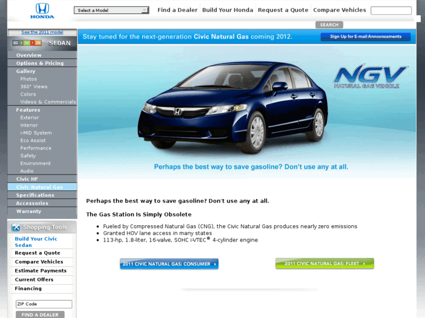
Task: Open Audio under Features
Action: click(x=27, y=171)
